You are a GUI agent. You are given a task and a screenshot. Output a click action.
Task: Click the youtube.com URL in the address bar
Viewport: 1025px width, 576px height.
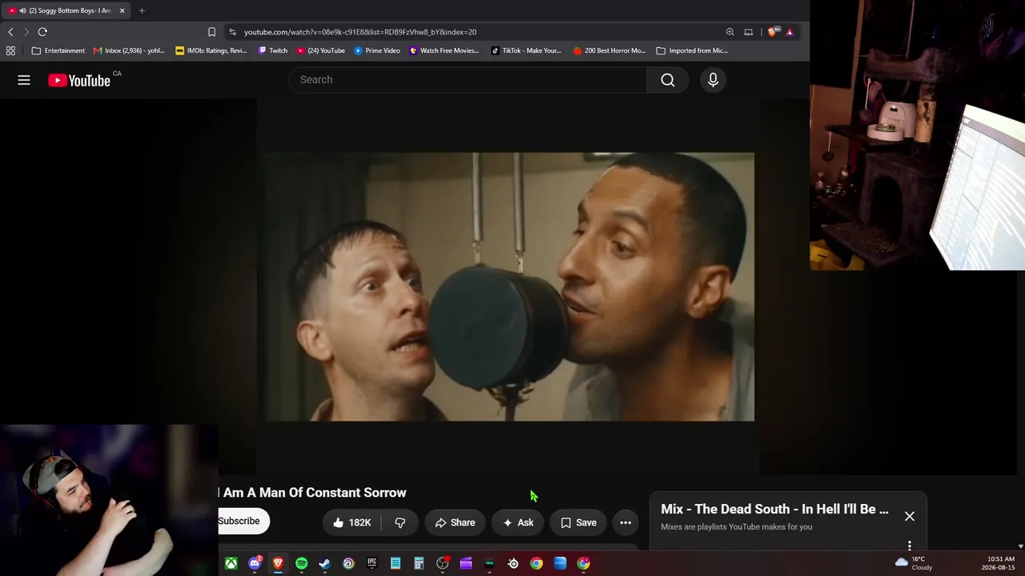click(360, 32)
